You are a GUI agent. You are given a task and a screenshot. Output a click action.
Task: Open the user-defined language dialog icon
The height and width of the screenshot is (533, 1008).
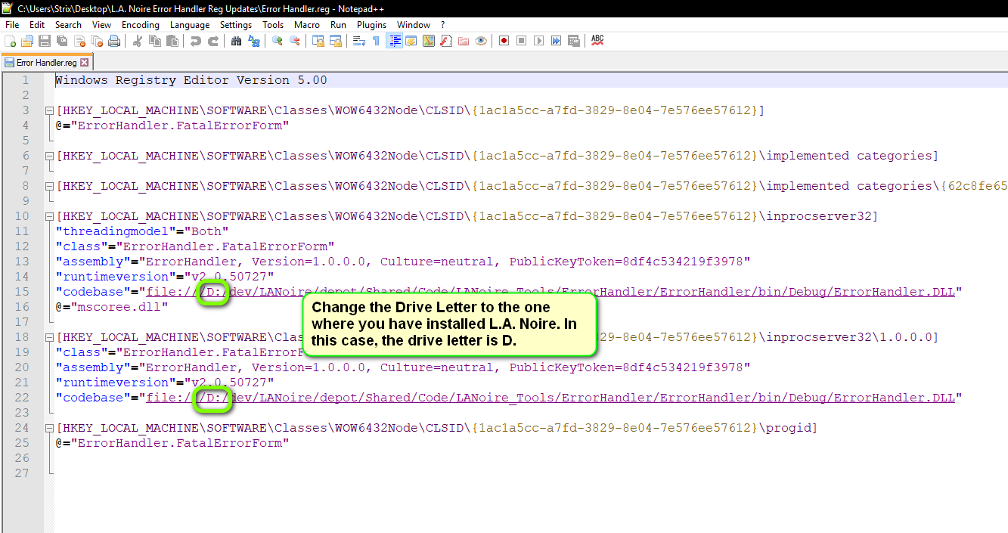pyautogui.click(x=411, y=41)
